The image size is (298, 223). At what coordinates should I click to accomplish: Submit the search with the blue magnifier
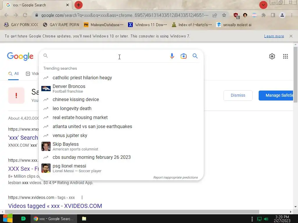195,56
